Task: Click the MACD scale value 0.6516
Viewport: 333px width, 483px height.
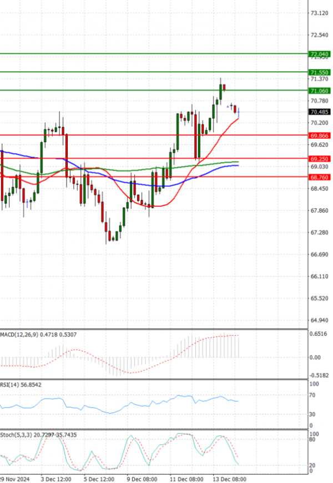Action: [x=319, y=334]
